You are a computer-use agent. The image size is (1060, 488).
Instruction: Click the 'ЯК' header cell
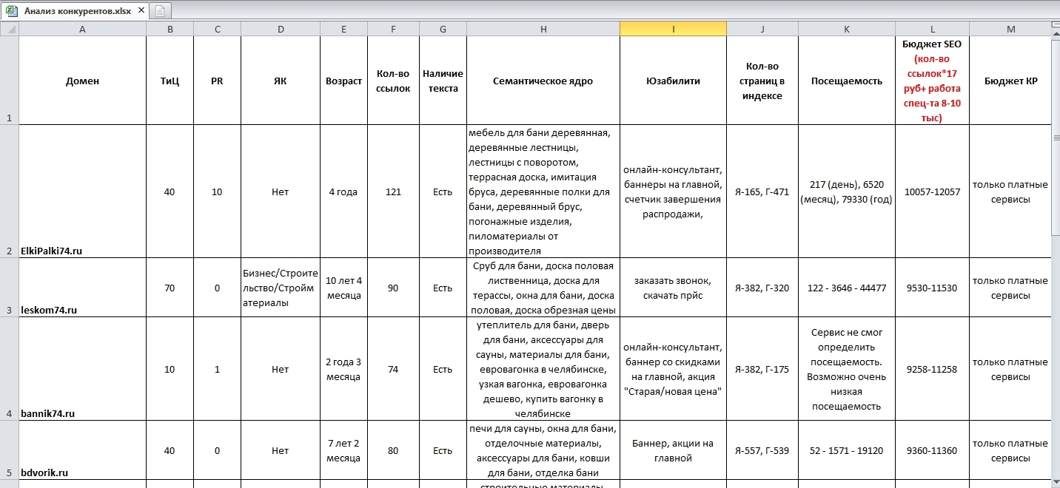coord(281,81)
